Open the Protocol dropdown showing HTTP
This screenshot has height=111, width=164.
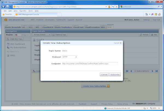[x=70, y=57]
